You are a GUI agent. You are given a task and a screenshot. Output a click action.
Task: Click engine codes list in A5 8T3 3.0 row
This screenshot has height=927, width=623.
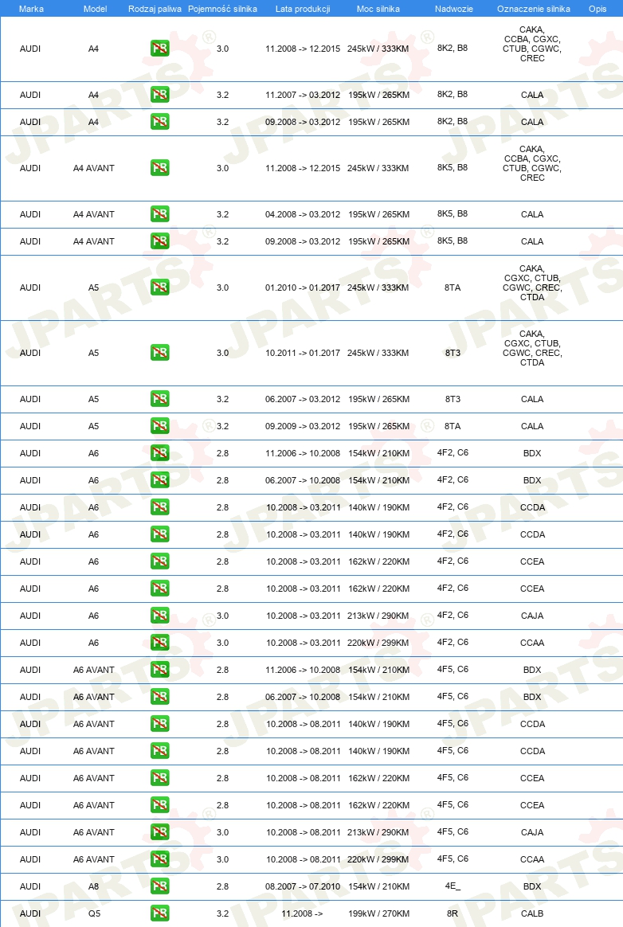(532, 348)
